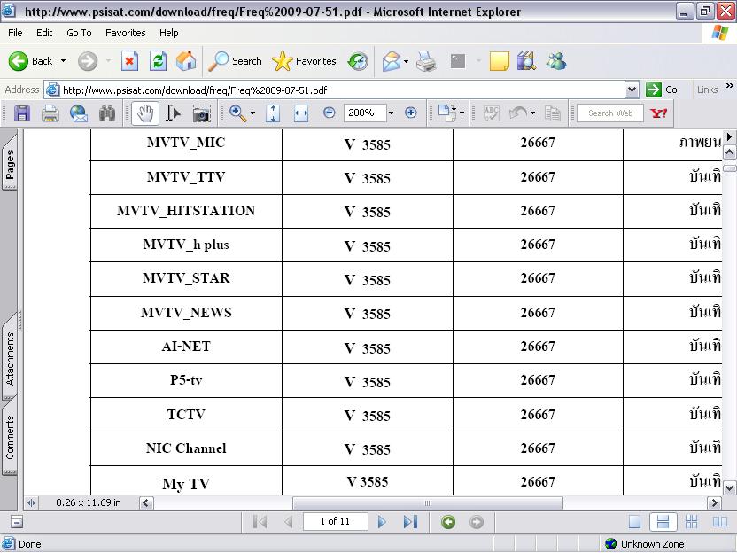Select the Zoom In magnifier tool
737x553 pixels.
click(237, 113)
